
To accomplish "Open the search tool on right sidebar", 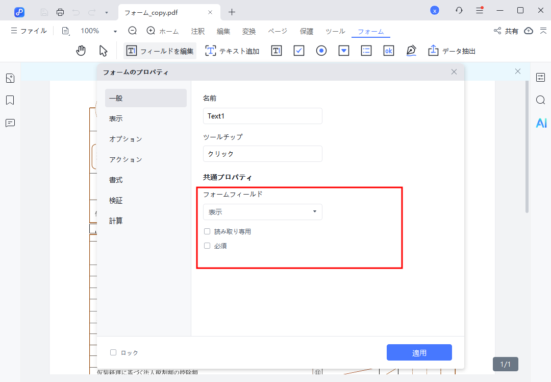I will pos(540,100).
